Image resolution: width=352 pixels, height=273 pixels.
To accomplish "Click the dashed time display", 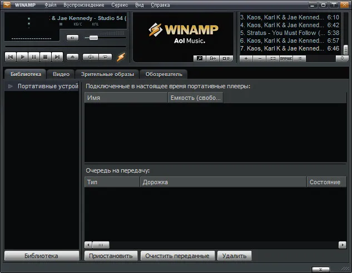I will [32, 39].
